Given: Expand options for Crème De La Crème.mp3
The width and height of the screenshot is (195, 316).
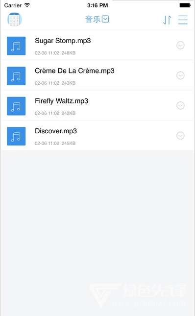Looking at the screenshot, I should pos(180,75).
